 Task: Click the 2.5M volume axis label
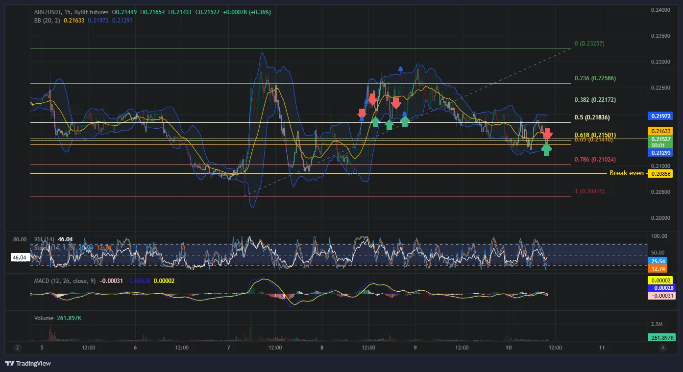click(x=657, y=325)
